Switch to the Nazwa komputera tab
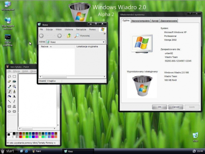This screenshot has height=154, width=205. [141, 21]
